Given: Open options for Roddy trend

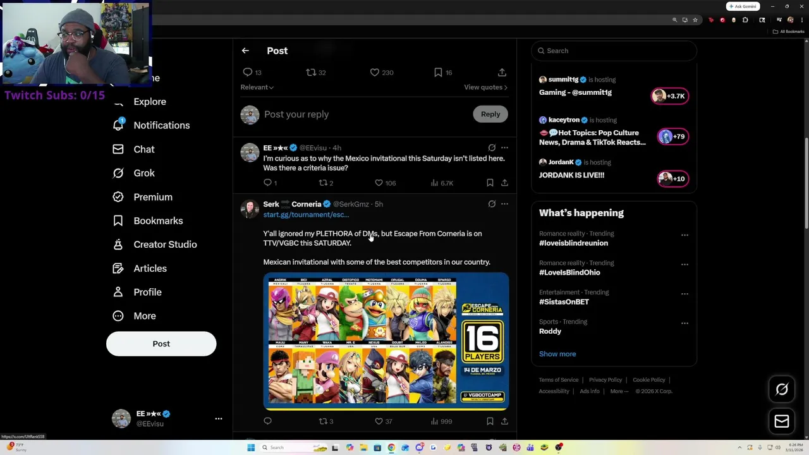Looking at the screenshot, I should [684, 323].
